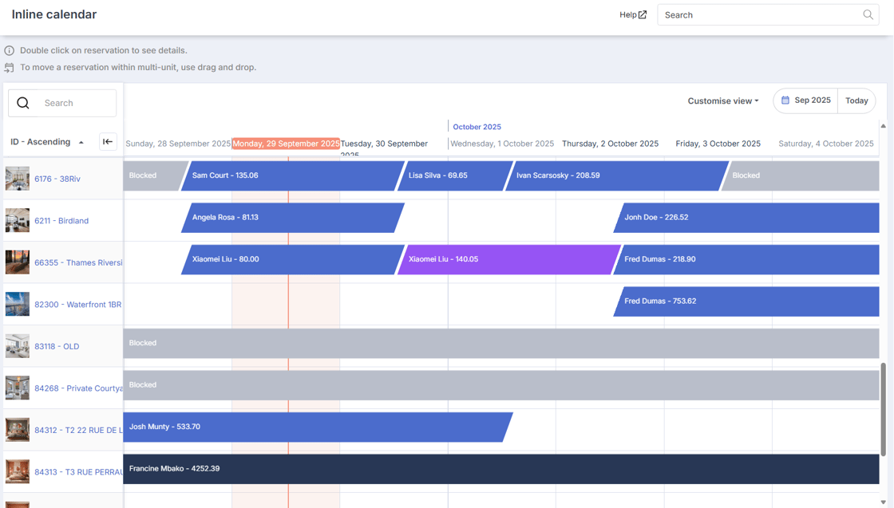
Task: Focus the top Search input field
Action: tap(768, 15)
